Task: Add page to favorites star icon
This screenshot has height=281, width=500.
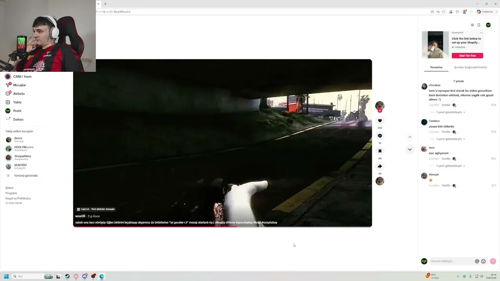Action: pos(443,12)
